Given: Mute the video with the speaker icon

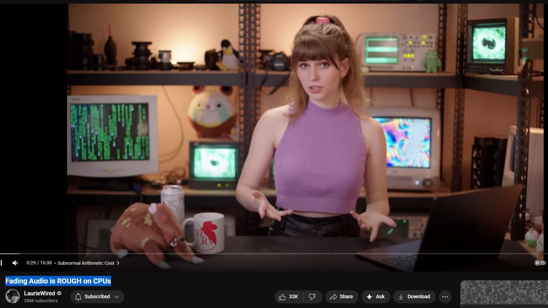Looking at the screenshot, I should [x=15, y=263].
